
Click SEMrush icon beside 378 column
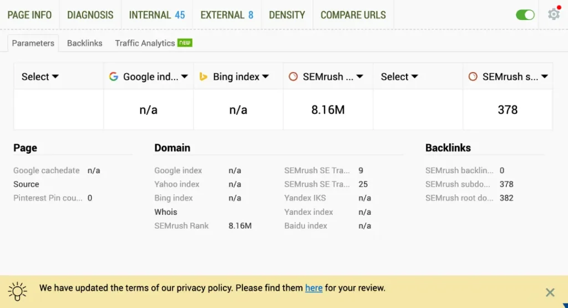pyautogui.click(x=473, y=77)
